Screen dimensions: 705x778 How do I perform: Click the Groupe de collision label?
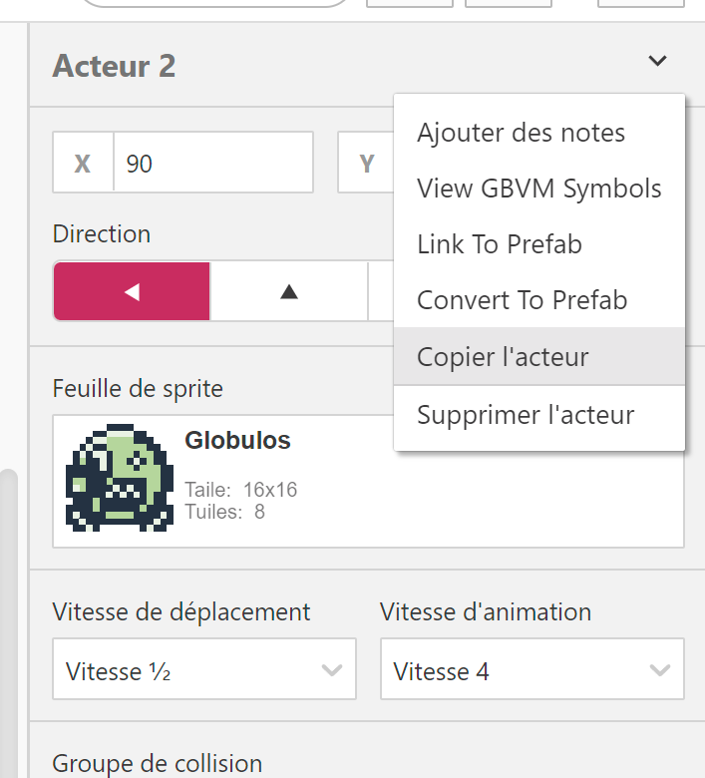tap(158, 763)
